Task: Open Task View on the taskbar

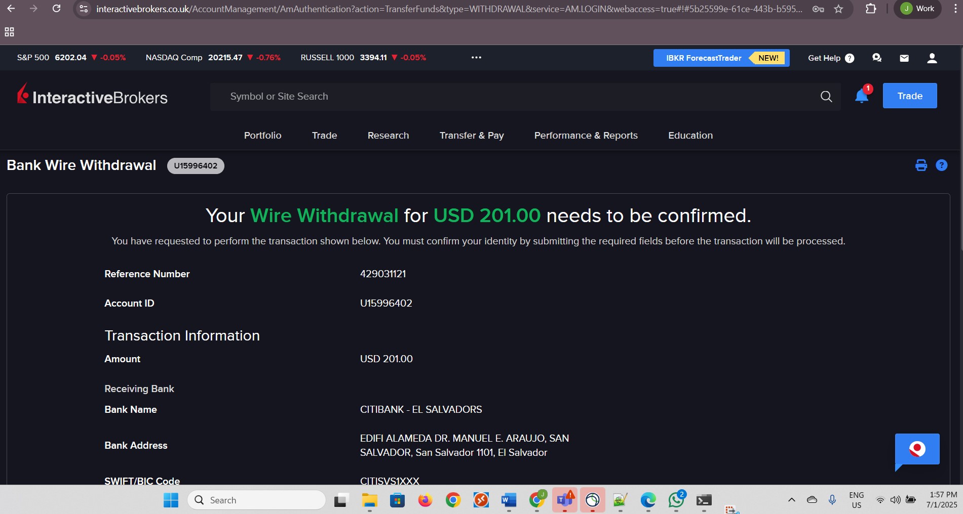Action: coord(341,500)
